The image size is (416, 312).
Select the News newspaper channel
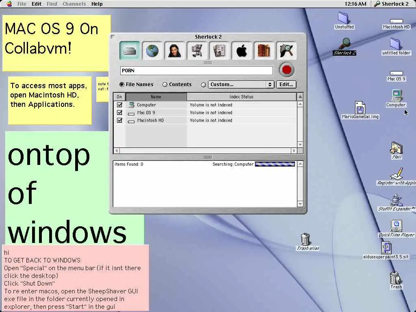coord(219,50)
